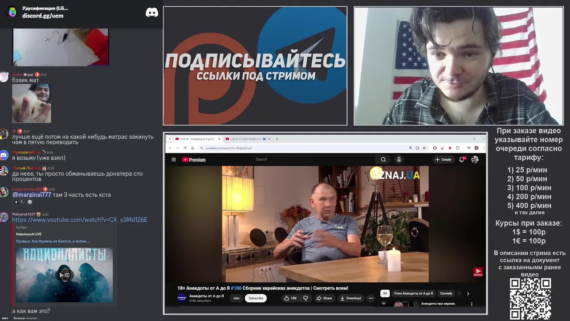Play the Националисты embedded video thumbnail
This screenshot has width=570, height=321.
64,275
